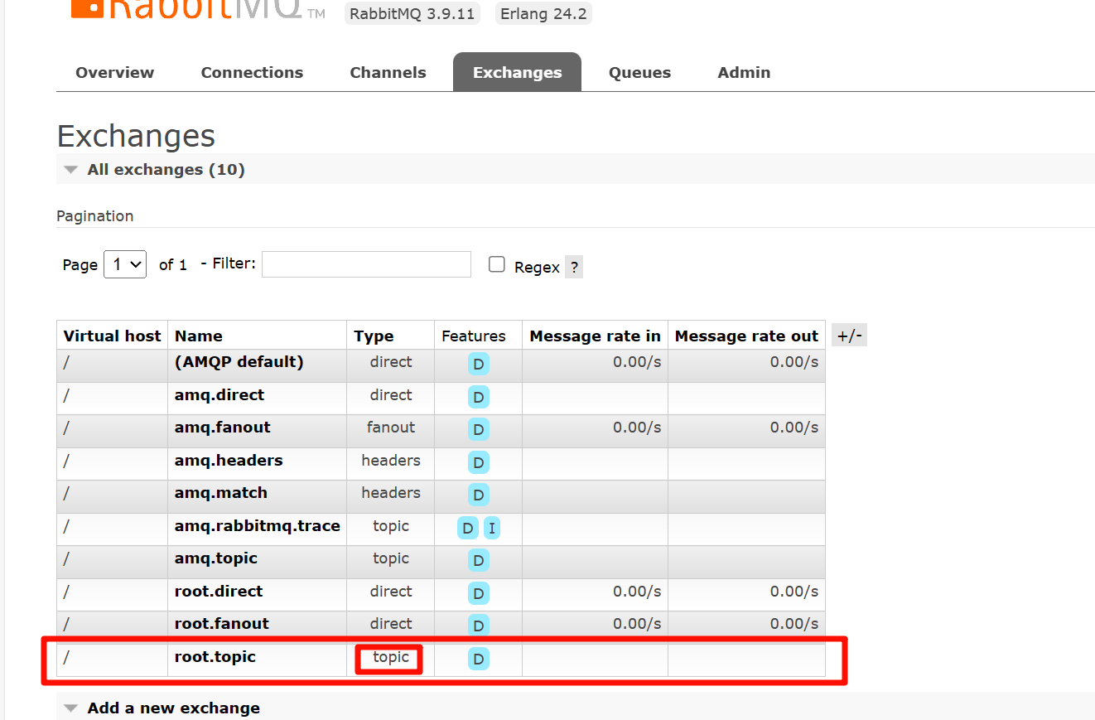Open the amq.direct exchange details
The width and height of the screenshot is (1095, 720).
[x=219, y=395]
